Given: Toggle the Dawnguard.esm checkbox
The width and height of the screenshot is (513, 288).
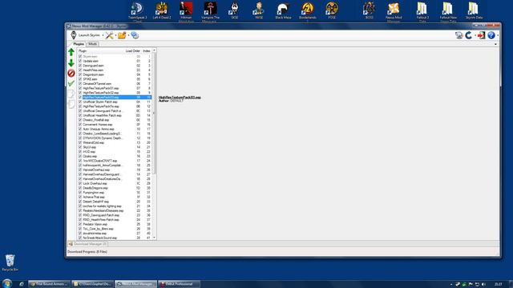Looking at the screenshot, I should (x=80, y=66).
